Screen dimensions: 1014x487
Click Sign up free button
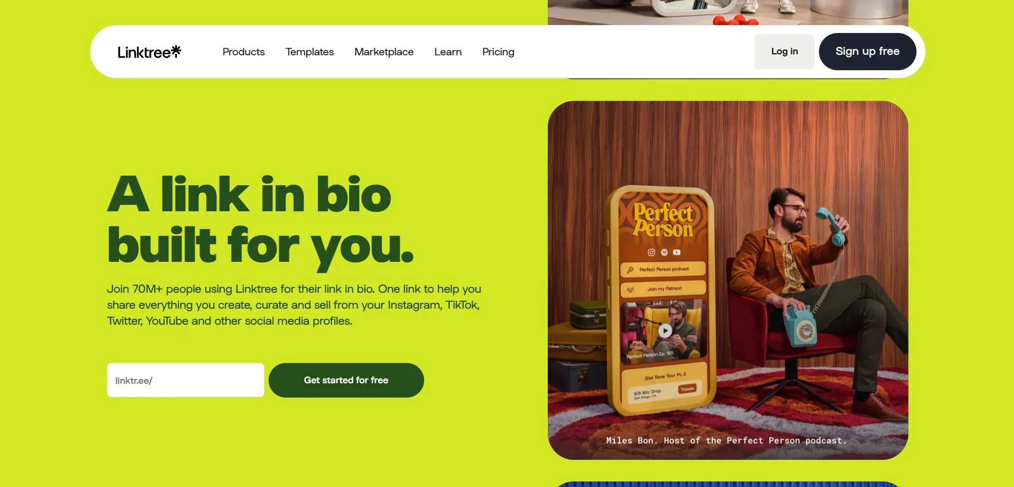tap(867, 52)
